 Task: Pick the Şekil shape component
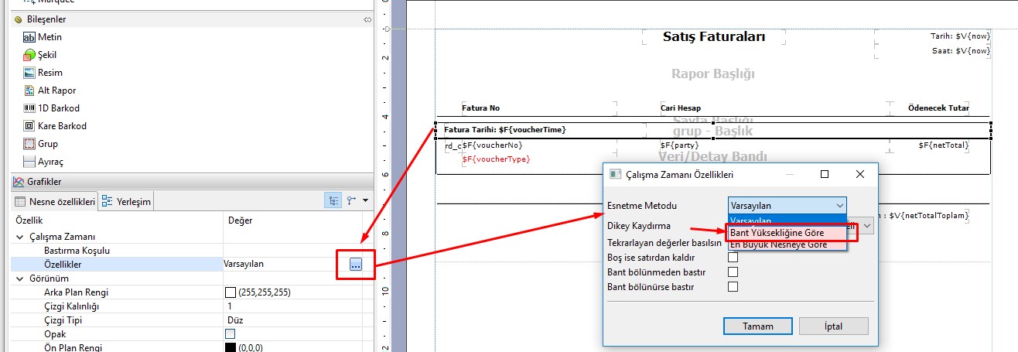(x=46, y=55)
